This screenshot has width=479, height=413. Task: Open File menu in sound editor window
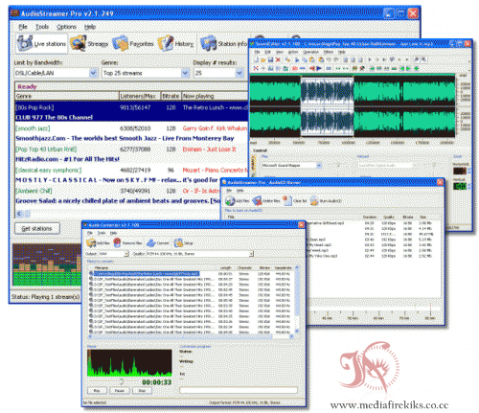[257, 52]
